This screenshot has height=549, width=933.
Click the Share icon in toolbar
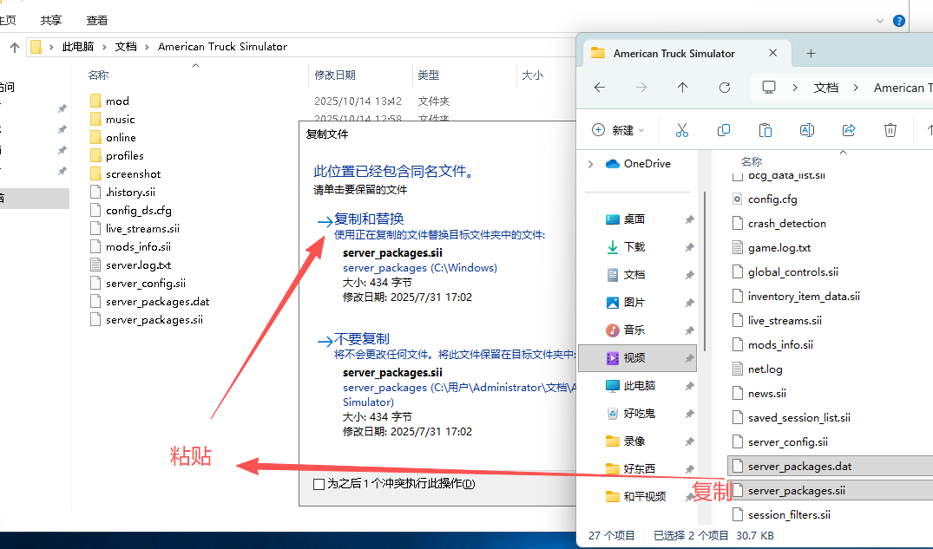848,130
